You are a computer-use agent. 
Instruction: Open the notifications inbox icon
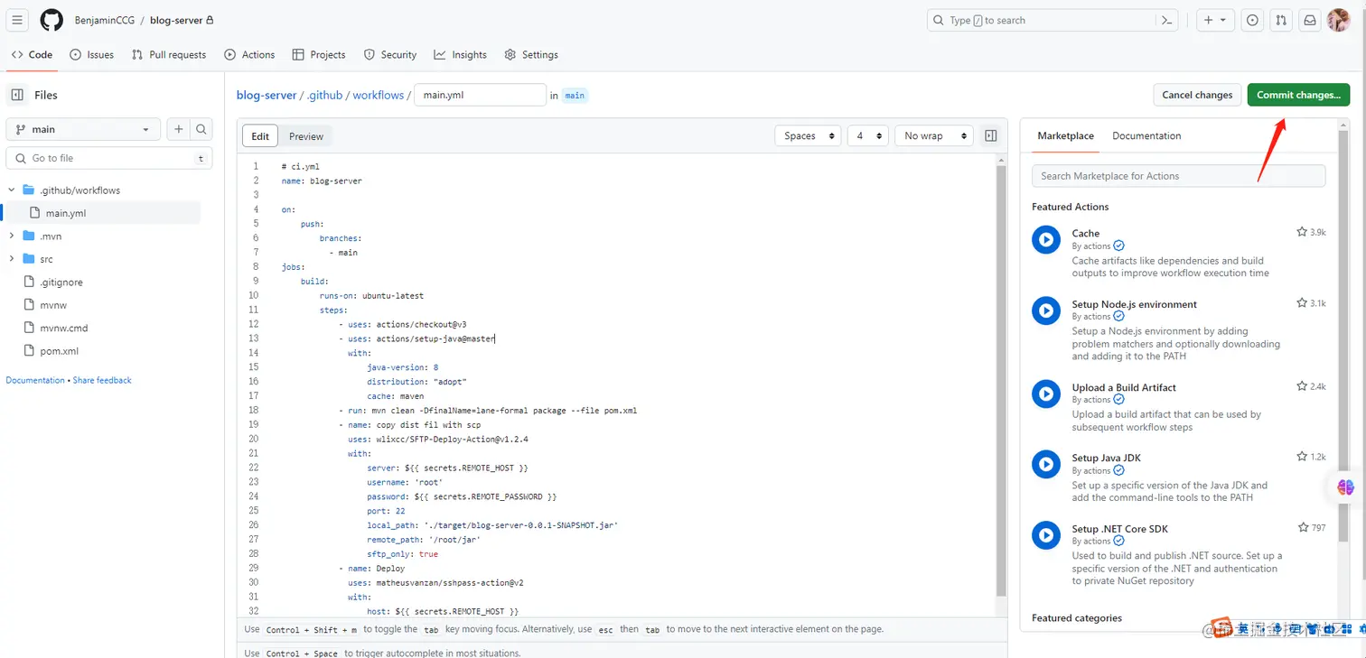tap(1309, 20)
